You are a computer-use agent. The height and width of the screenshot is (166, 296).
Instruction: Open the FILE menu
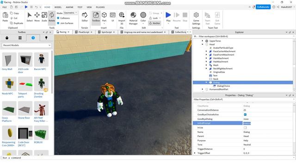tap(5, 7)
